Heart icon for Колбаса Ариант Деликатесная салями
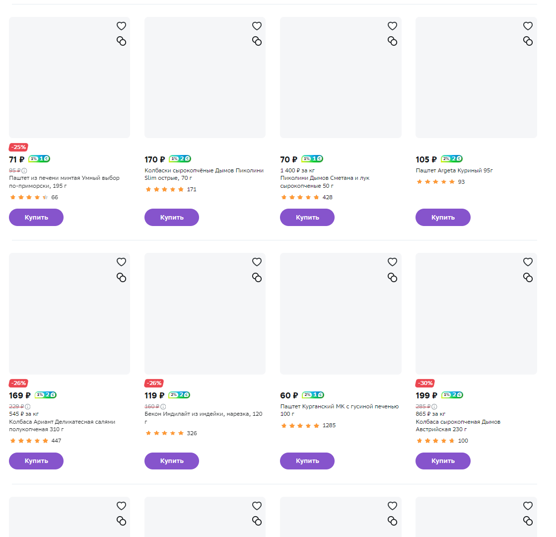 tap(121, 262)
